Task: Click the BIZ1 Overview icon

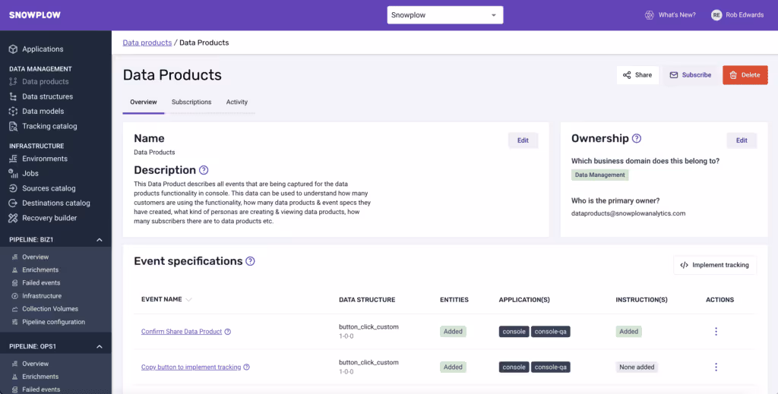Action: pyautogui.click(x=14, y=257)
